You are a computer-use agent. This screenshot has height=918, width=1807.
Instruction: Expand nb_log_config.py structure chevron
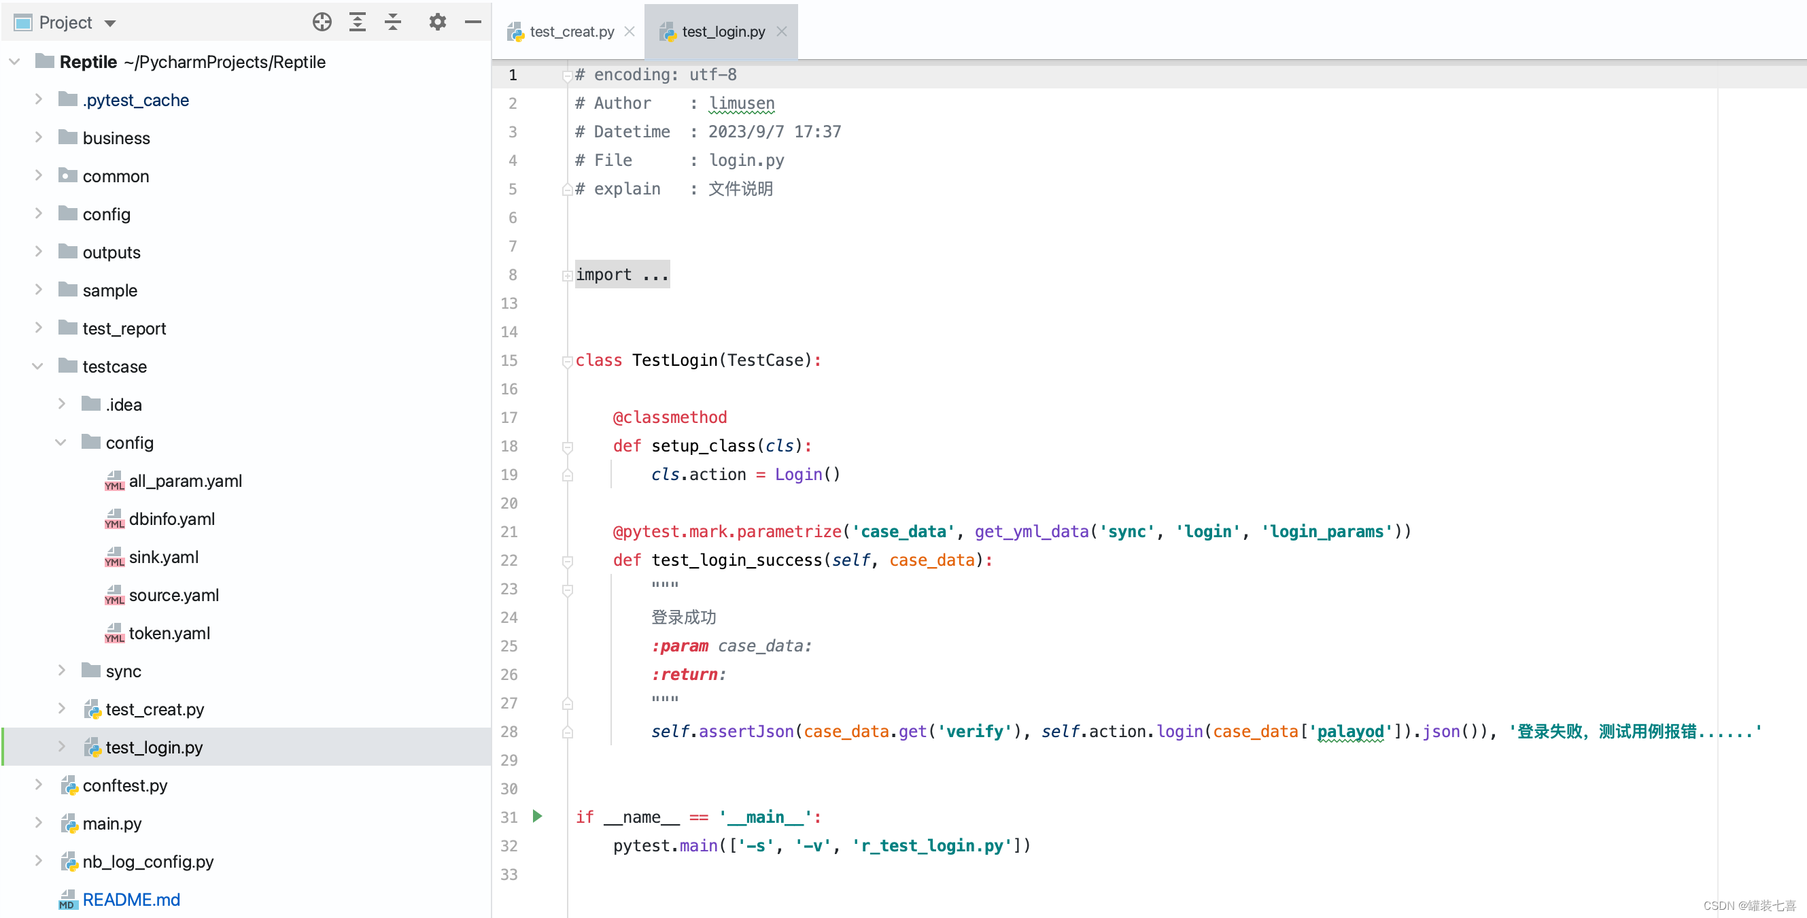38,861
